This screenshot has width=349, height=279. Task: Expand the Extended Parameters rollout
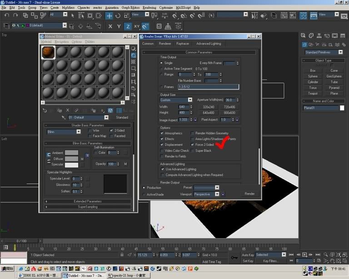pyautogui.click(x=87, y=201)
